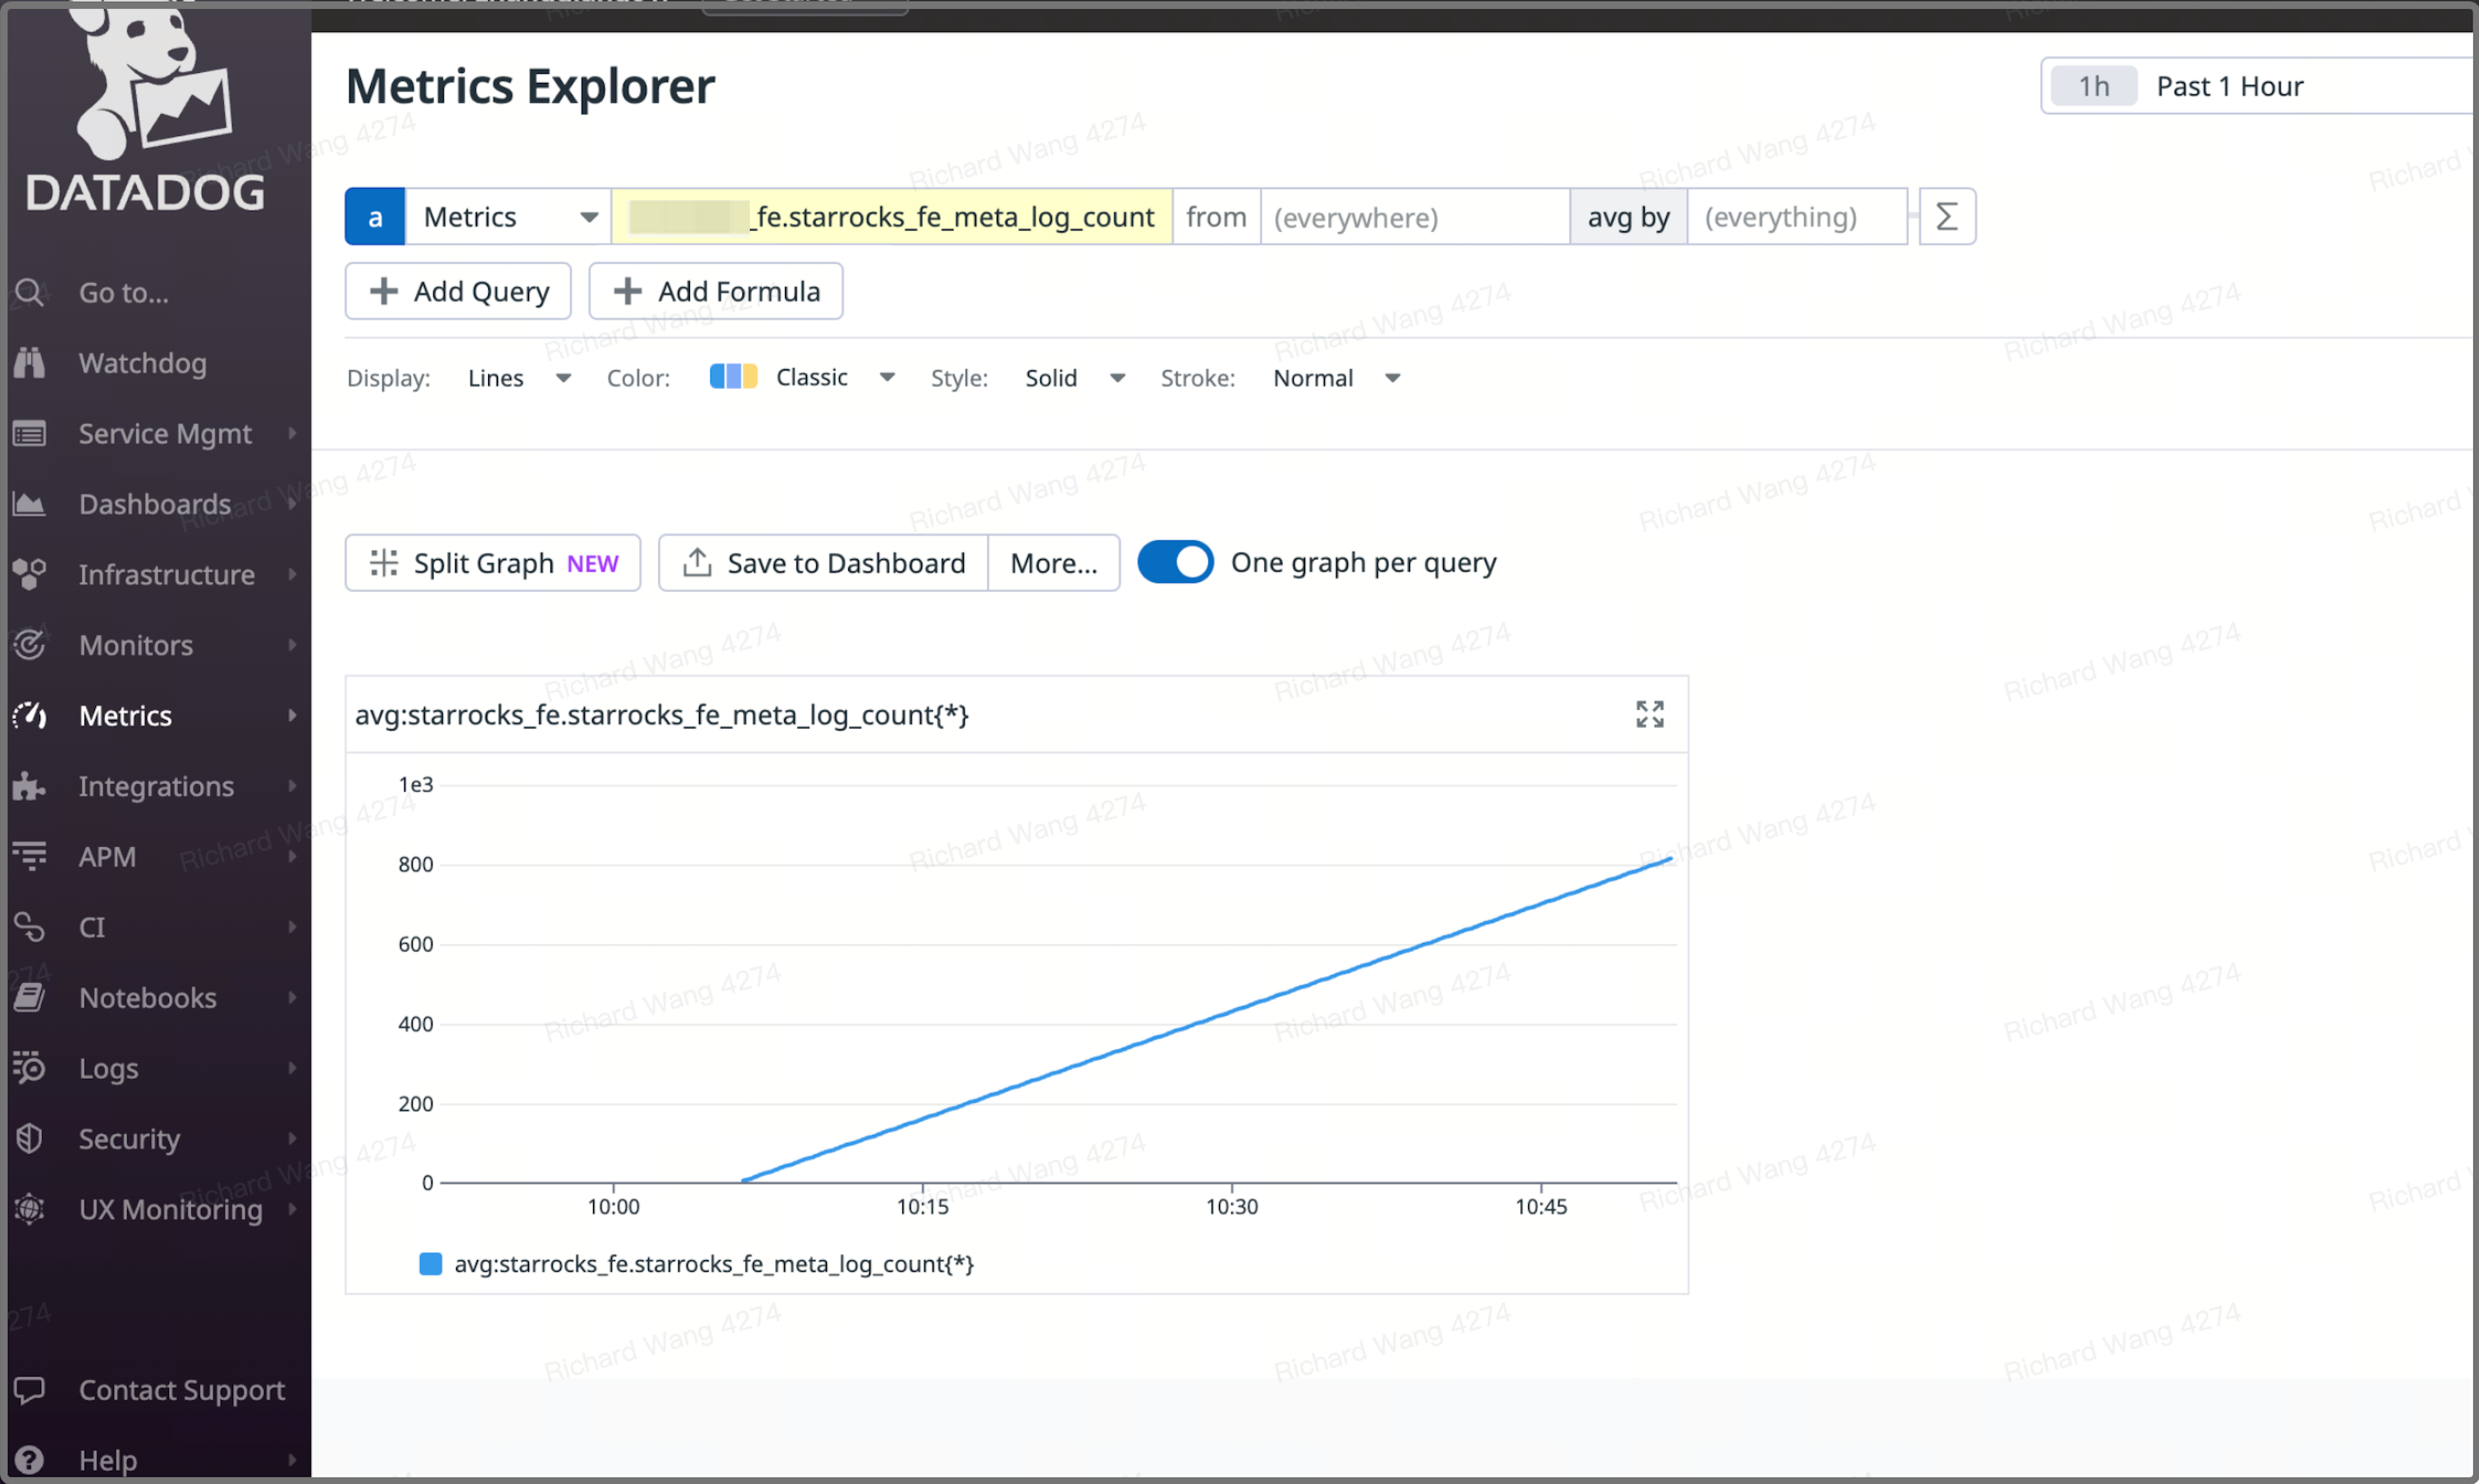Click the Classic color palette swatch
Image resolution: width=2479 pixels, height=1484 pixels.
coord(733,377)
